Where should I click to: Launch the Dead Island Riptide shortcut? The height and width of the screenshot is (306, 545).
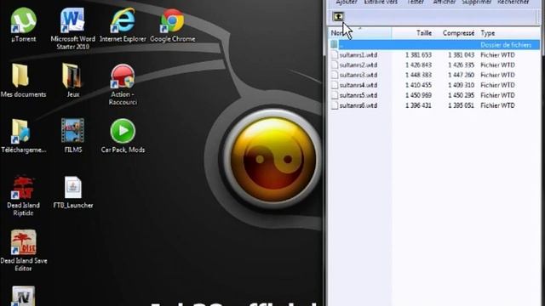coord(23,195)
